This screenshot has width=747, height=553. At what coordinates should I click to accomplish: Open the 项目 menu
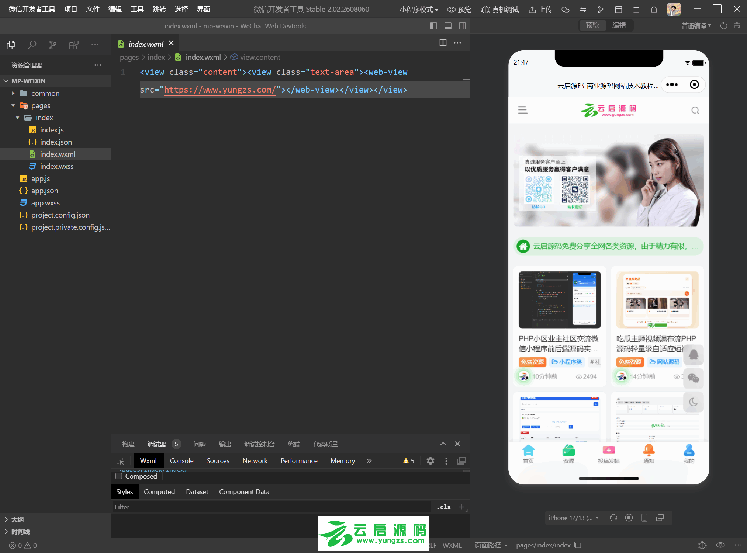click(x=70, y=9)
